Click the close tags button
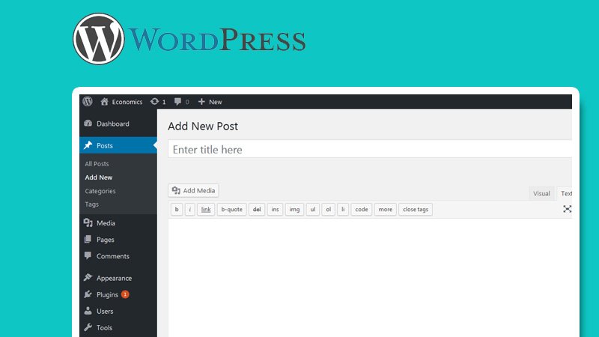Screen dimensions: 599x337 (x=416, y=210)
